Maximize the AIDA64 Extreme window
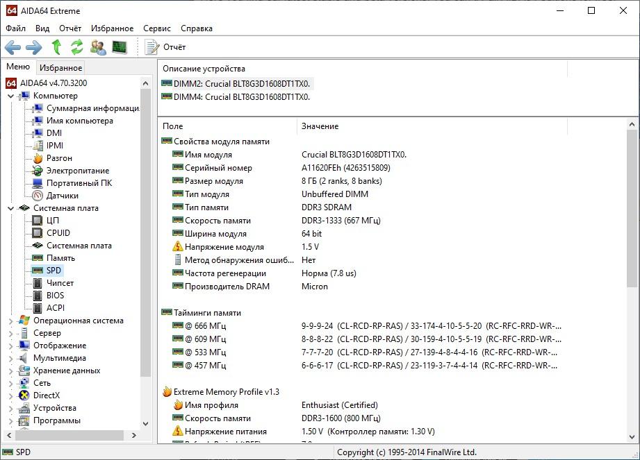The image size is (640, 460). pos(591,11)
